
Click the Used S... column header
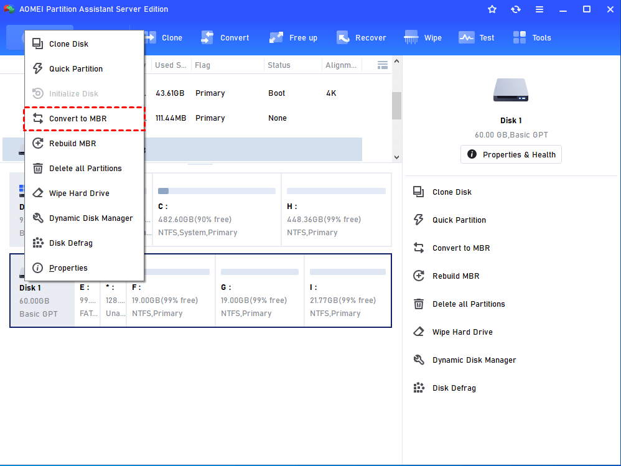click(170, 65)
